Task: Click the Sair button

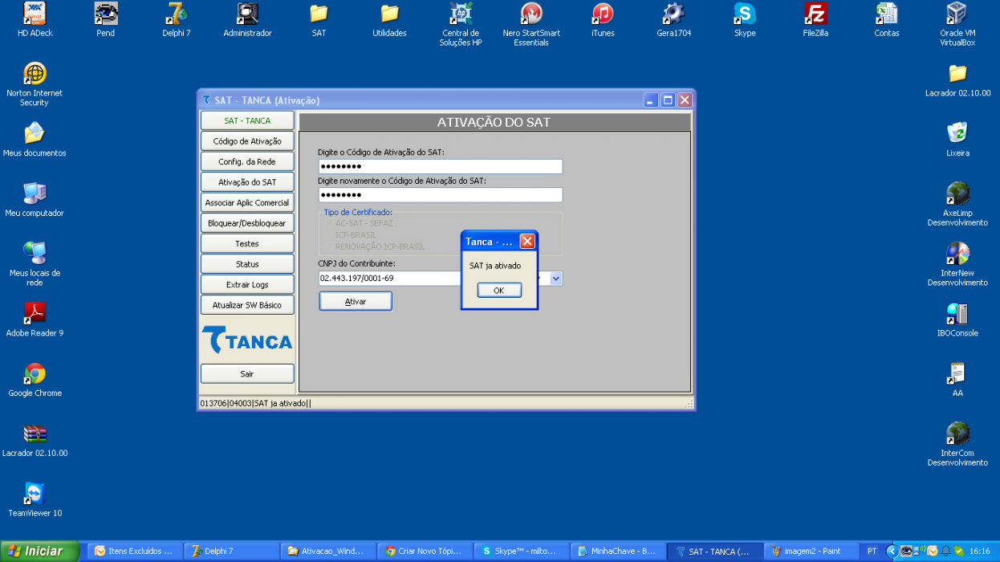Action: point(247,373)
